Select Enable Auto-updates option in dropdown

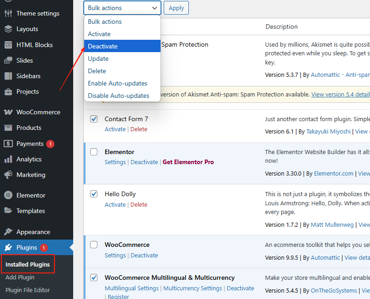pos(118,83)
